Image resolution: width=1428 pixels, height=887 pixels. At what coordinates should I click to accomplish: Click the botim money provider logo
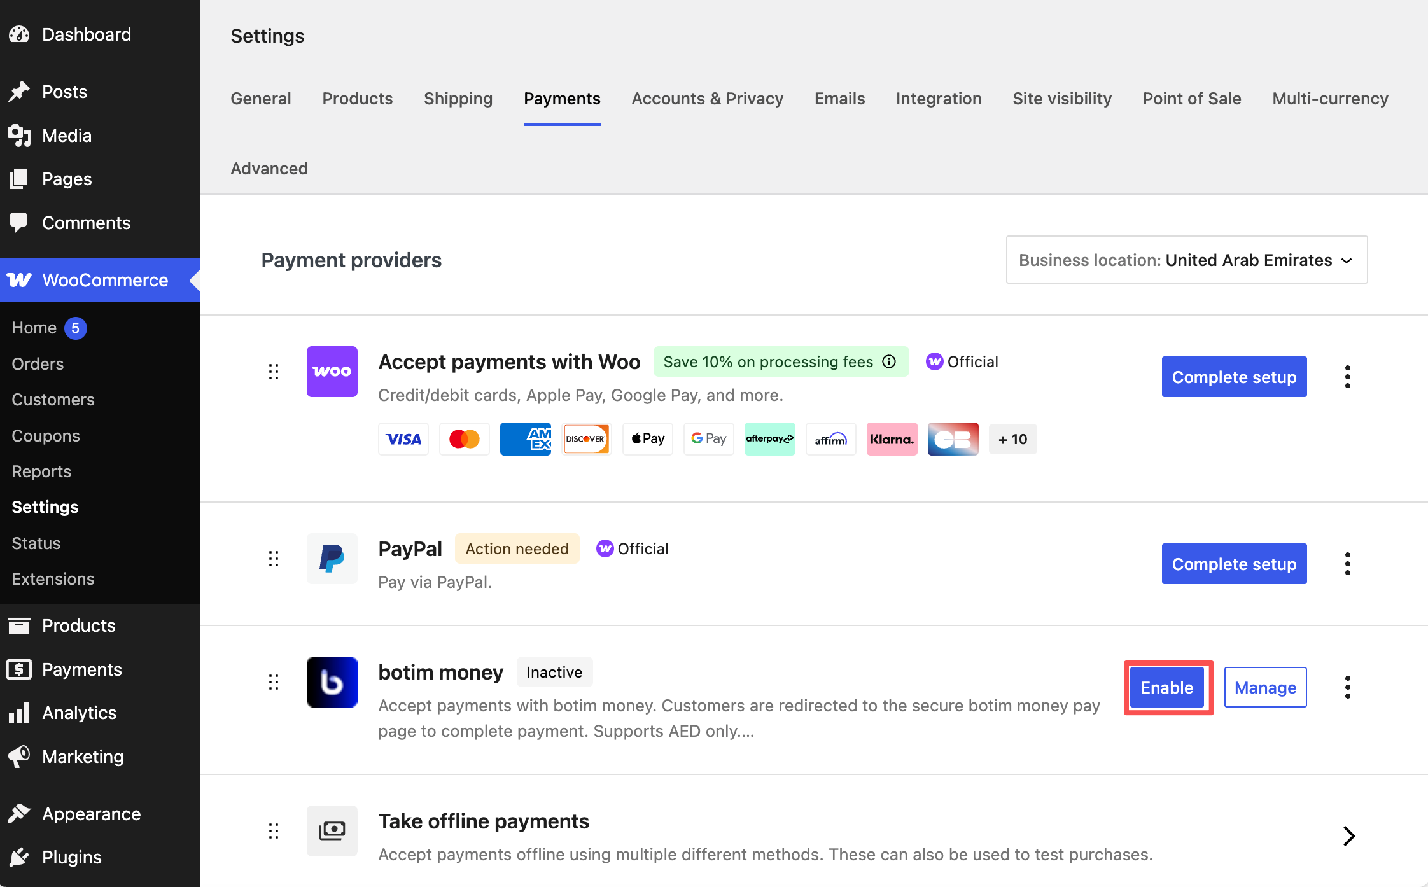[x=332, y=682]
